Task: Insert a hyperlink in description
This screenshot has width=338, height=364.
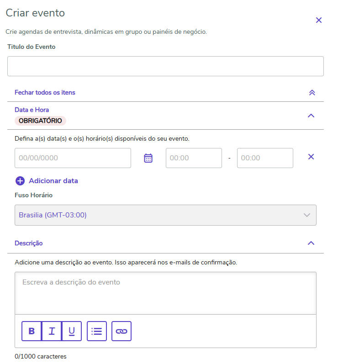Action: (x=121, y=331)
